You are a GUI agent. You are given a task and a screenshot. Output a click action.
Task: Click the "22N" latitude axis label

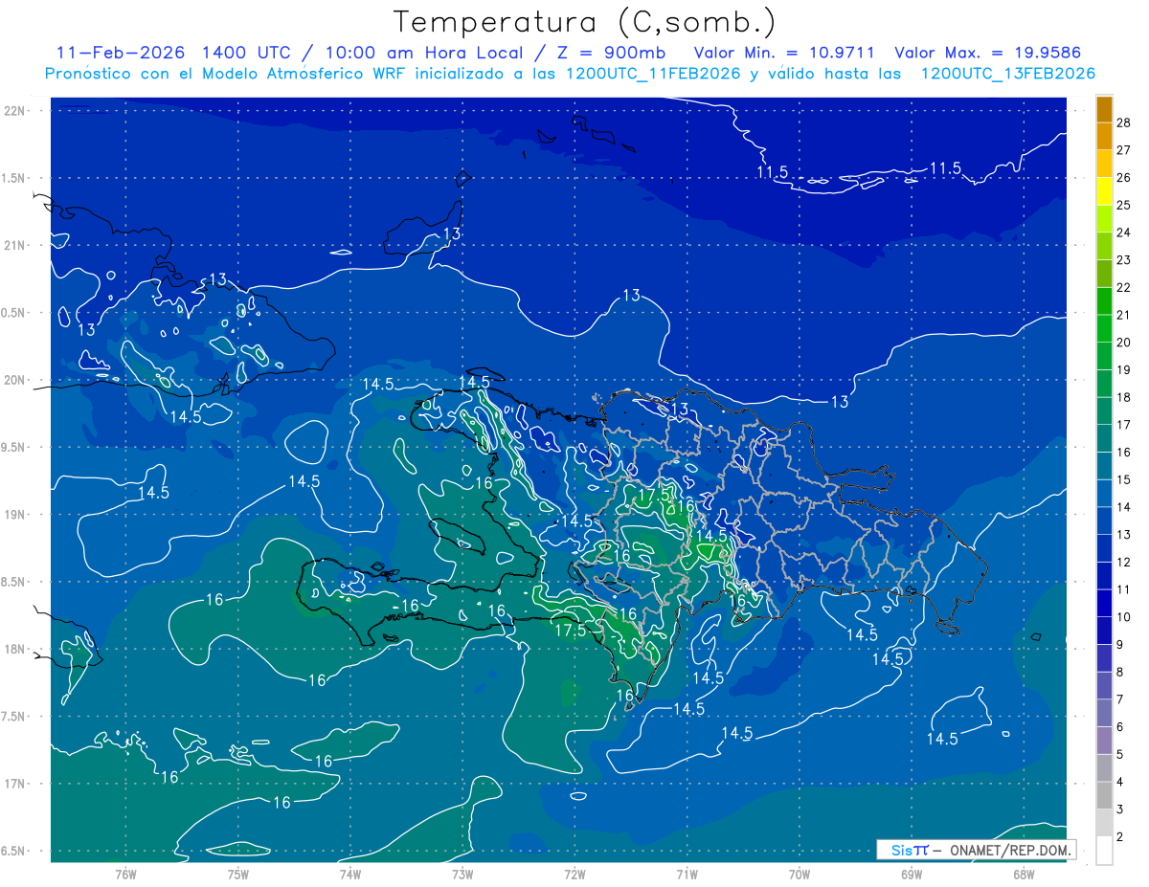(x=16, y=111)
